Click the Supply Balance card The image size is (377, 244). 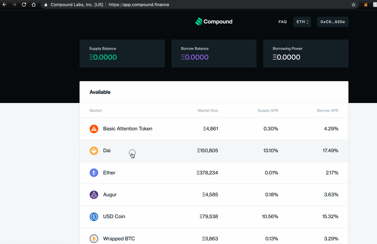click(x=122, y=53)
